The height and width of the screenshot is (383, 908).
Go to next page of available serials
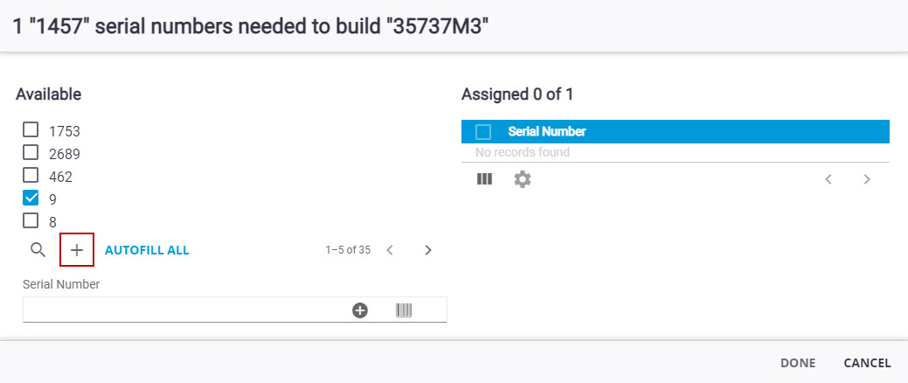428,250
